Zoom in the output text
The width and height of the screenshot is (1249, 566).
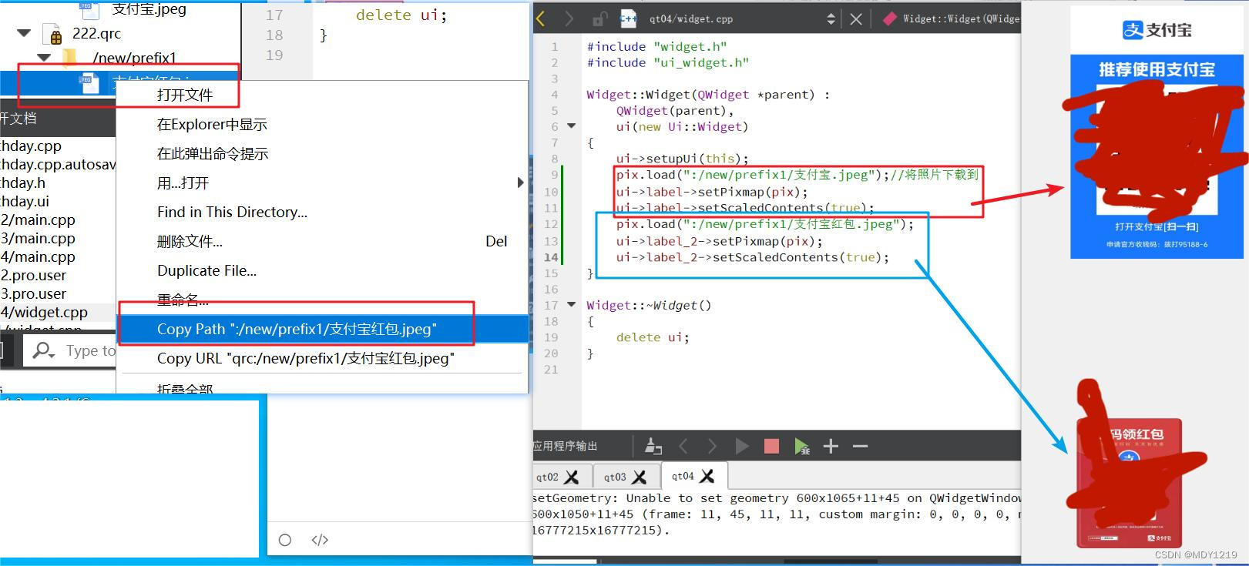(831, 446)
